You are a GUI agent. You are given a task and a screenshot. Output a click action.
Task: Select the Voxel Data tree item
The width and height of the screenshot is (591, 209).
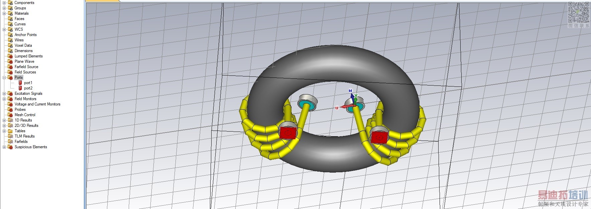pyautogui.click(x=23, y=45)
